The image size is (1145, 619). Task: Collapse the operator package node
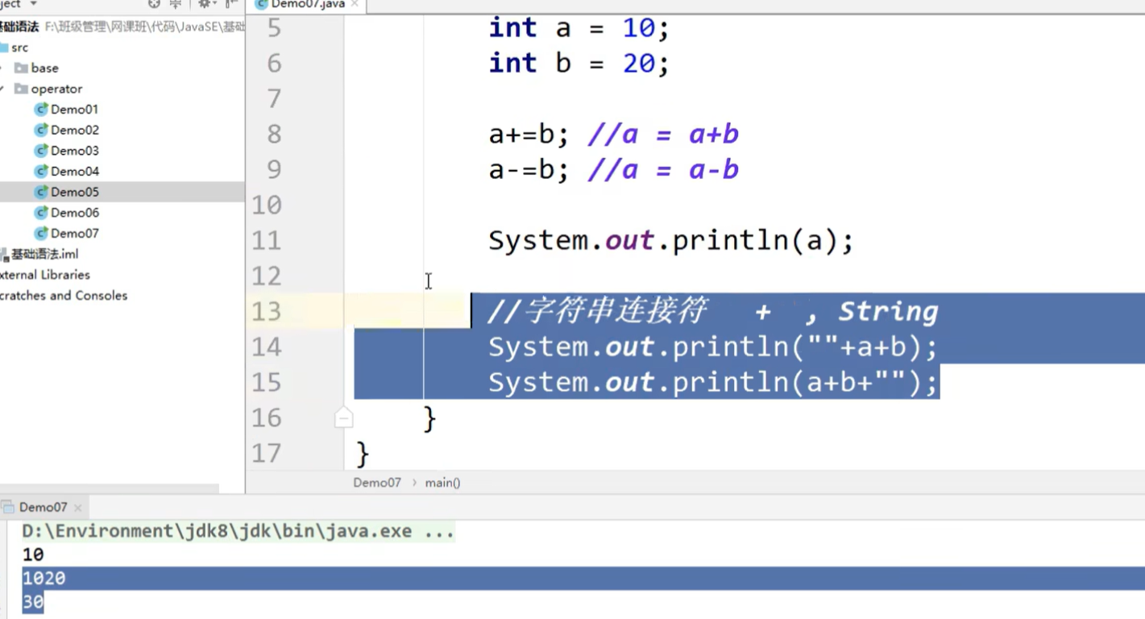click(x=2, y=89)
